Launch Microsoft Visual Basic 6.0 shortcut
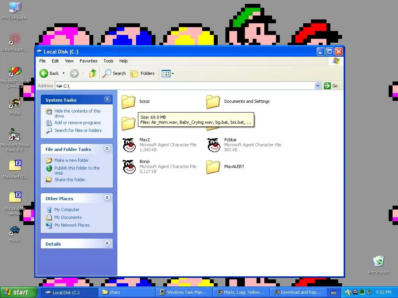Image resolution: width=398 pixels, height=298 pixels. 15,140
